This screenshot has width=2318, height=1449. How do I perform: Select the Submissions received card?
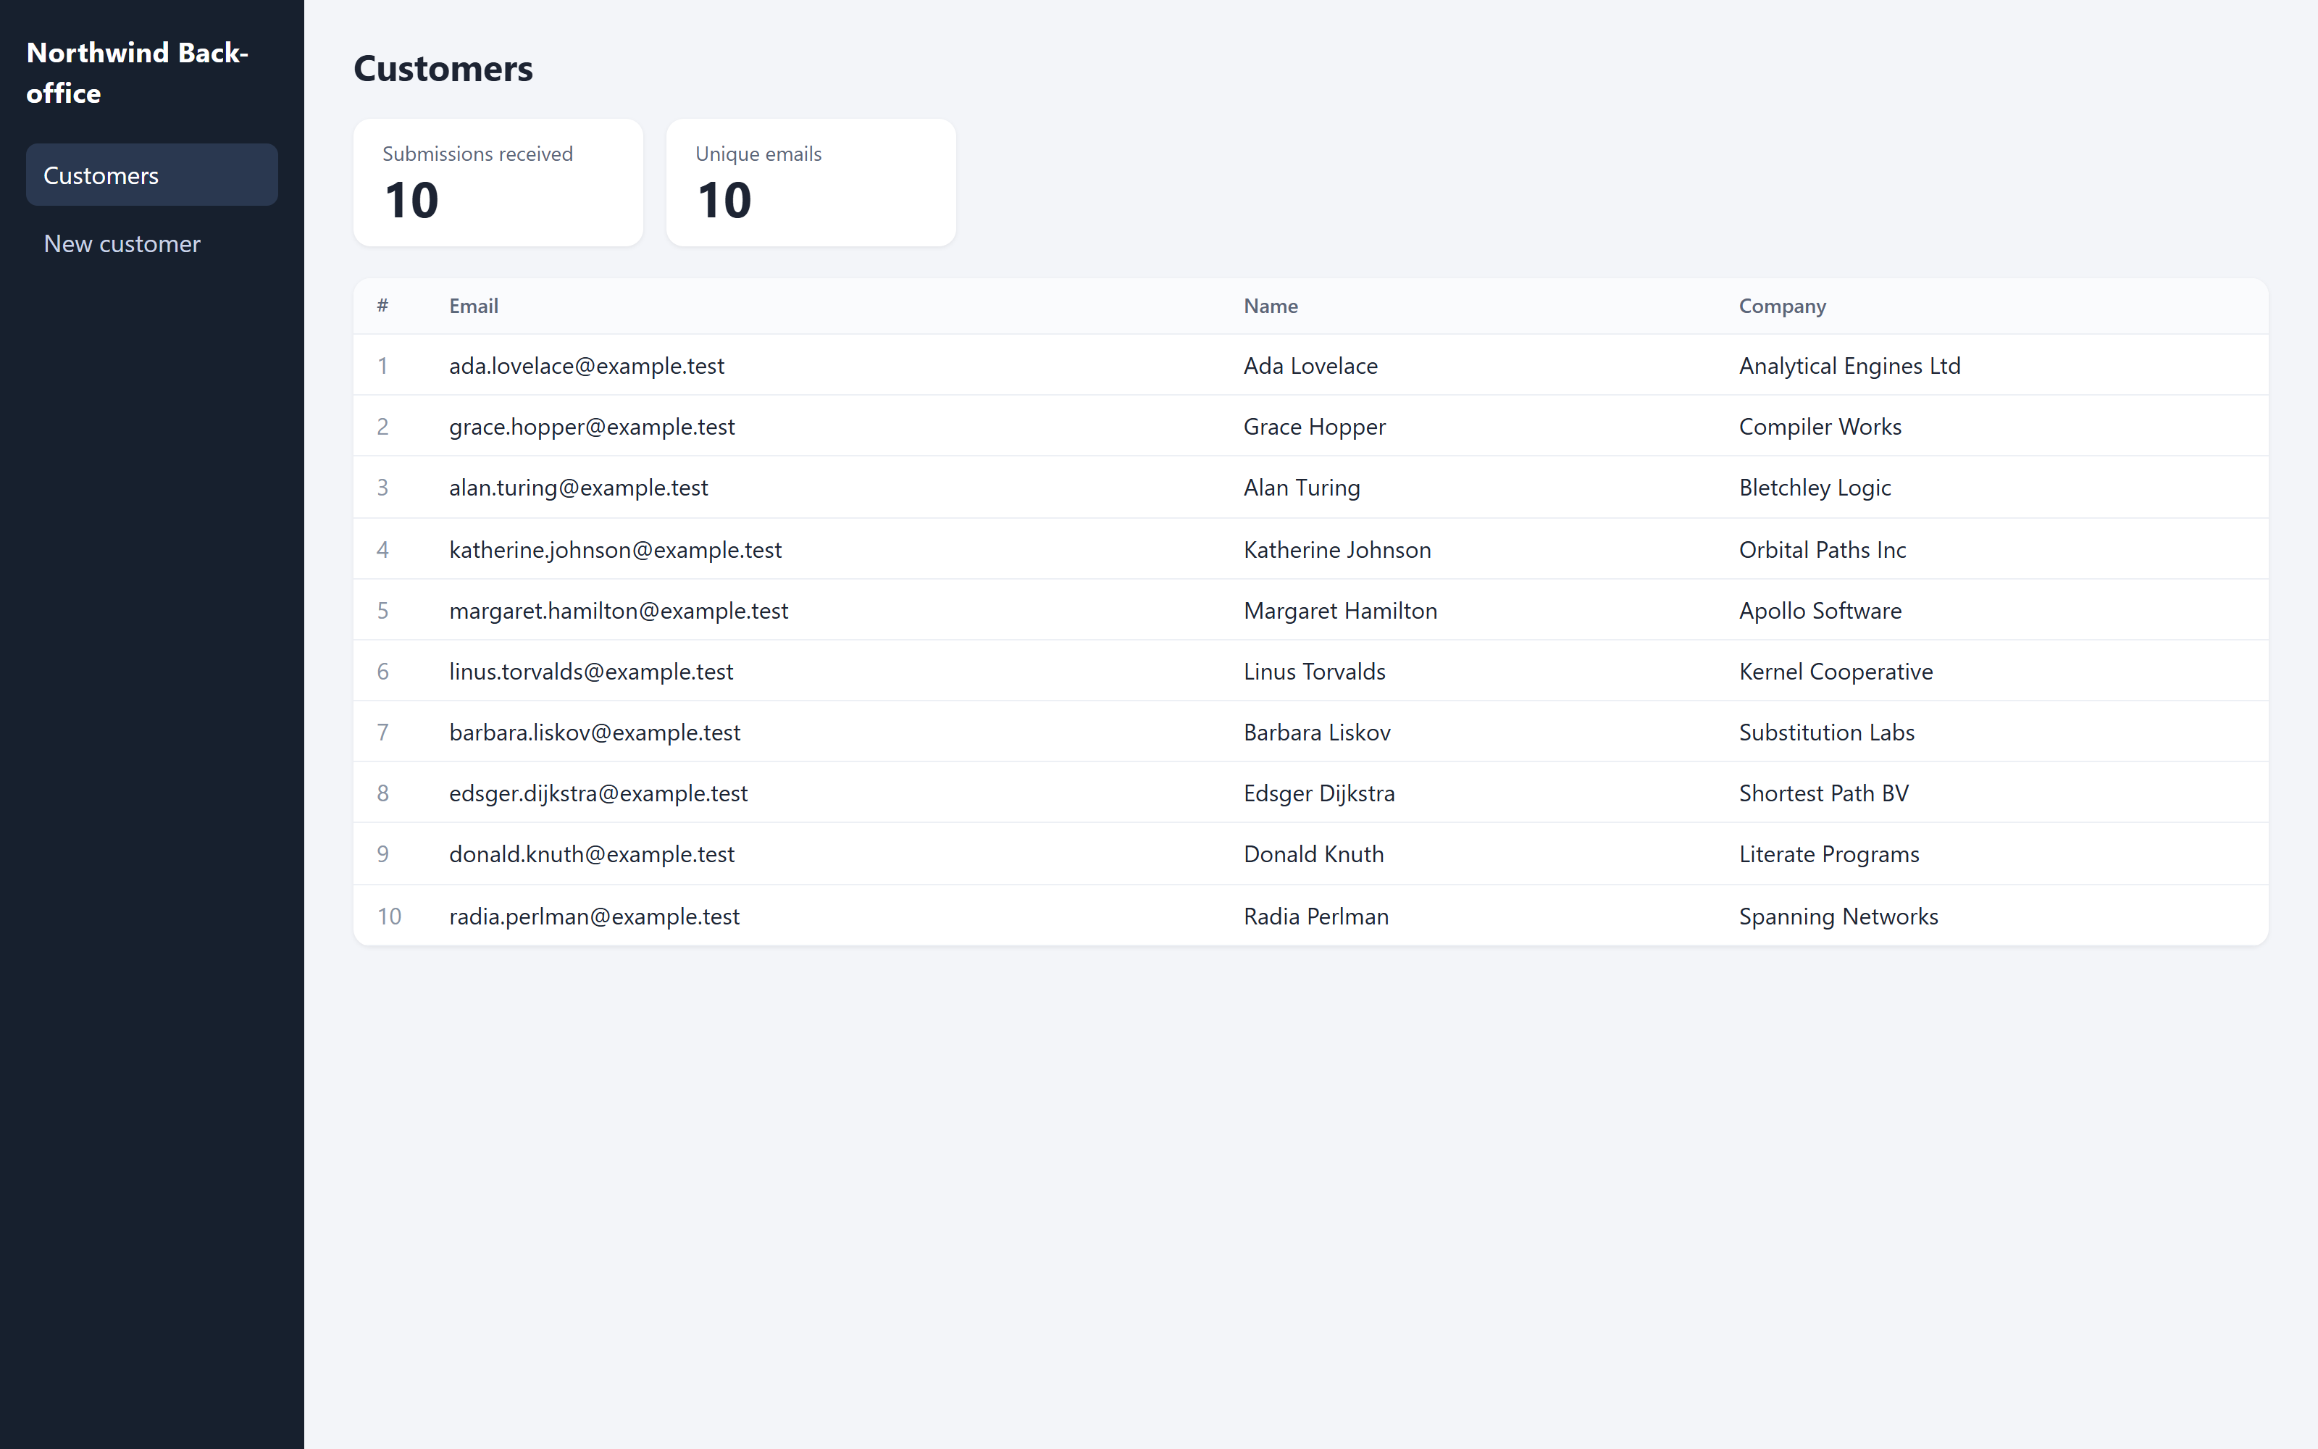(x=498, y=183)
